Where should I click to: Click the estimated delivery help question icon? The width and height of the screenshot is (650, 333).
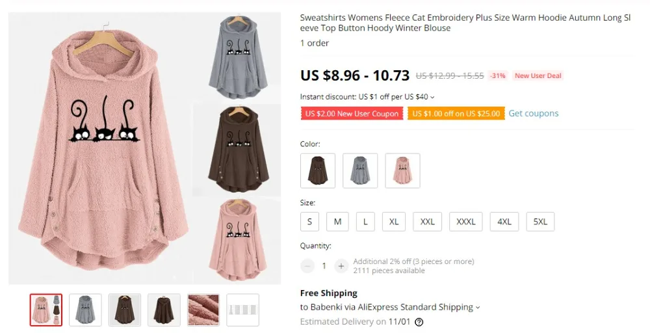[x=419, y=322]
